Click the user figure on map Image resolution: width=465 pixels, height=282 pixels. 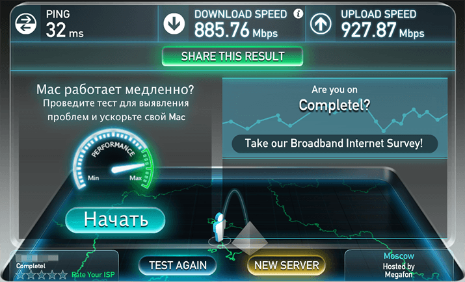tap(219, 227)
